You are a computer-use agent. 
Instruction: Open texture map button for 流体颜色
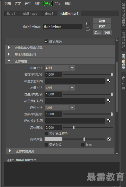(109, 139)
